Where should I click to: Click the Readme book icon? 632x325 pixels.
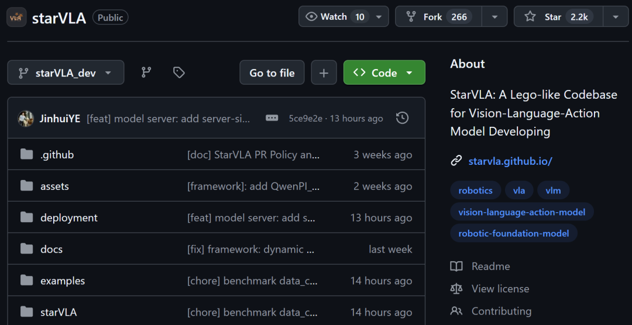coord(456,266)
